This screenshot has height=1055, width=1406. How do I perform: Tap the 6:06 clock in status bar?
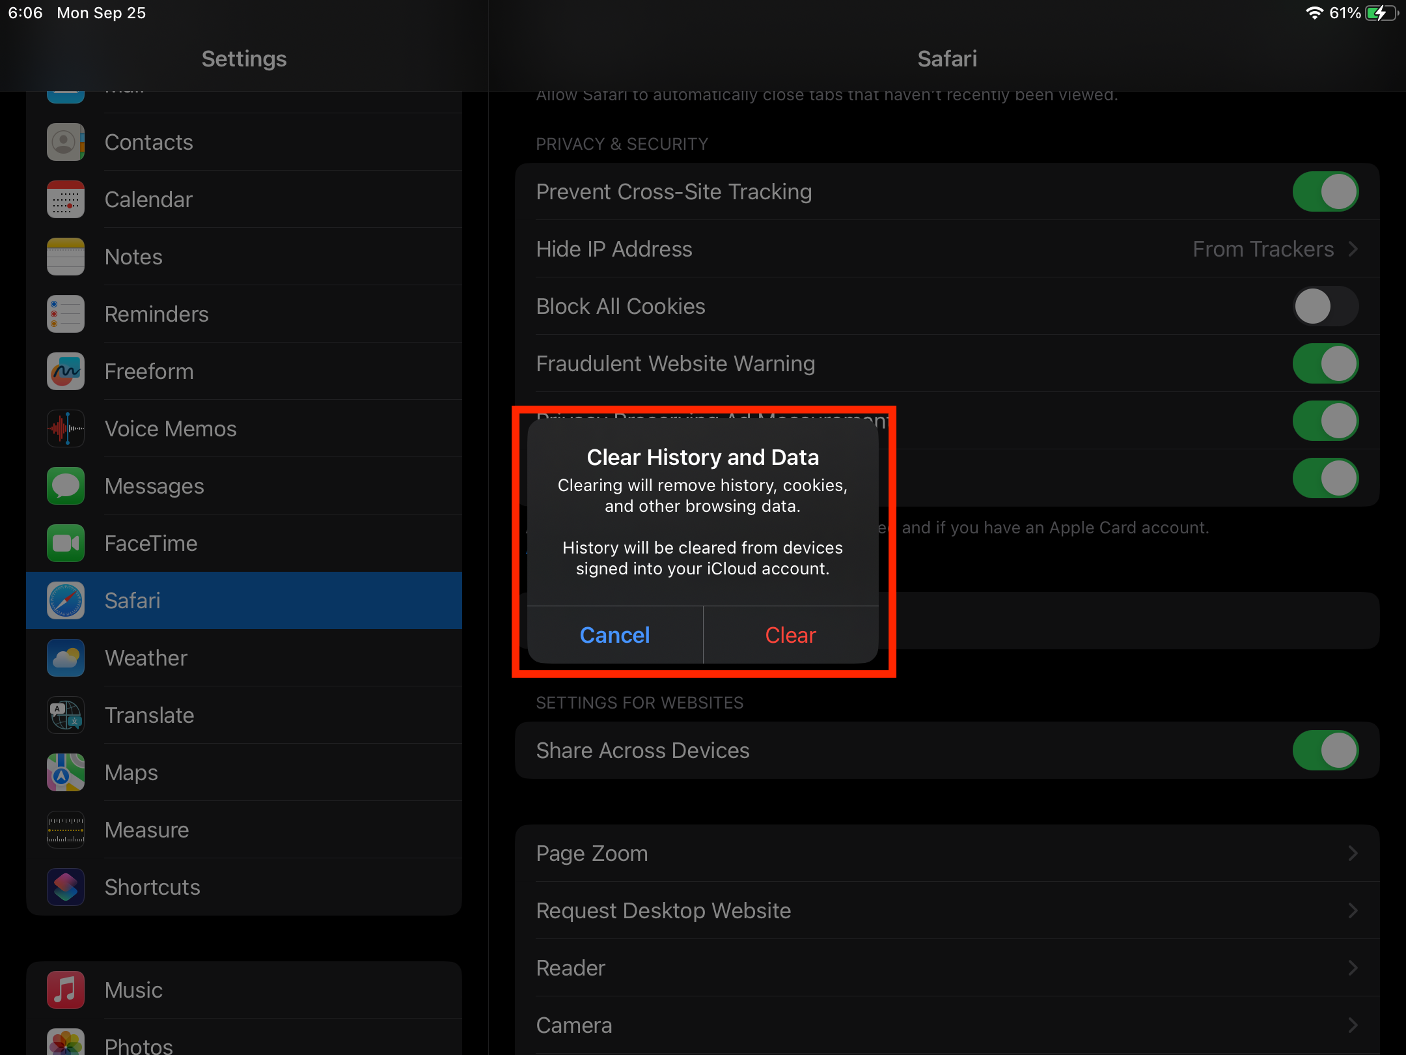coord(25,13)
